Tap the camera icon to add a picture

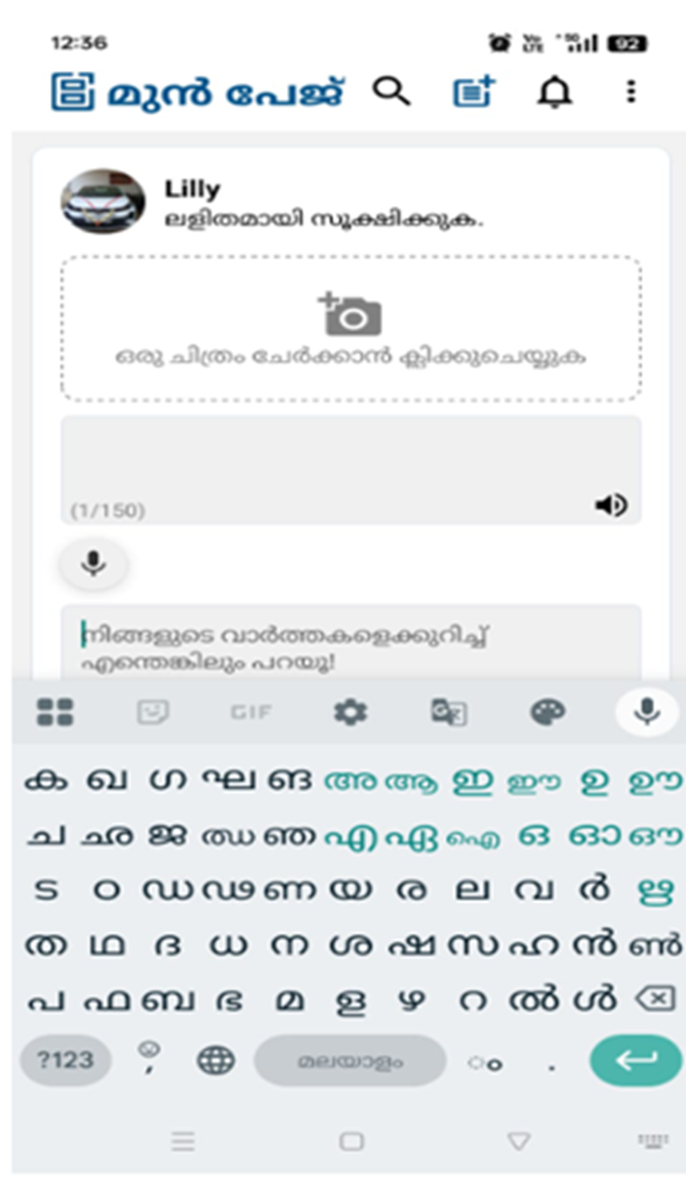click(x=350, y=315)
